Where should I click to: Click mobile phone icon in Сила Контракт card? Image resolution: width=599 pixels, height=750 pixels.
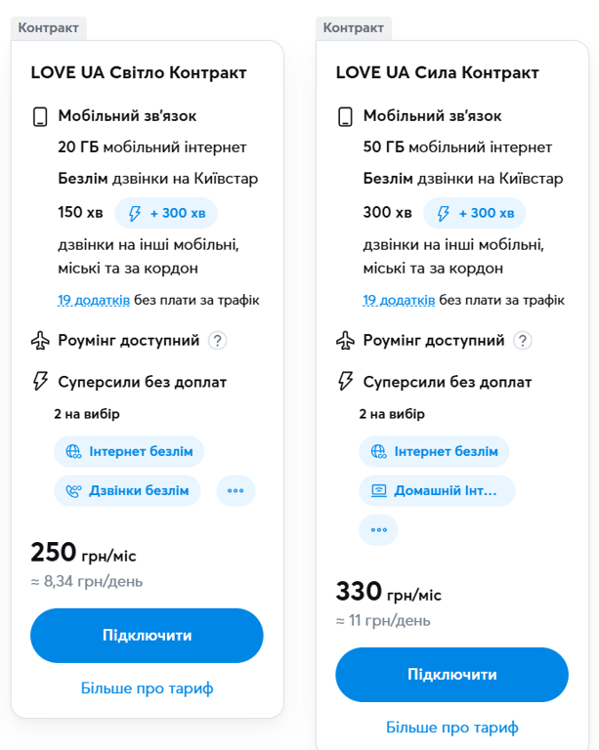tap(345, 117)
